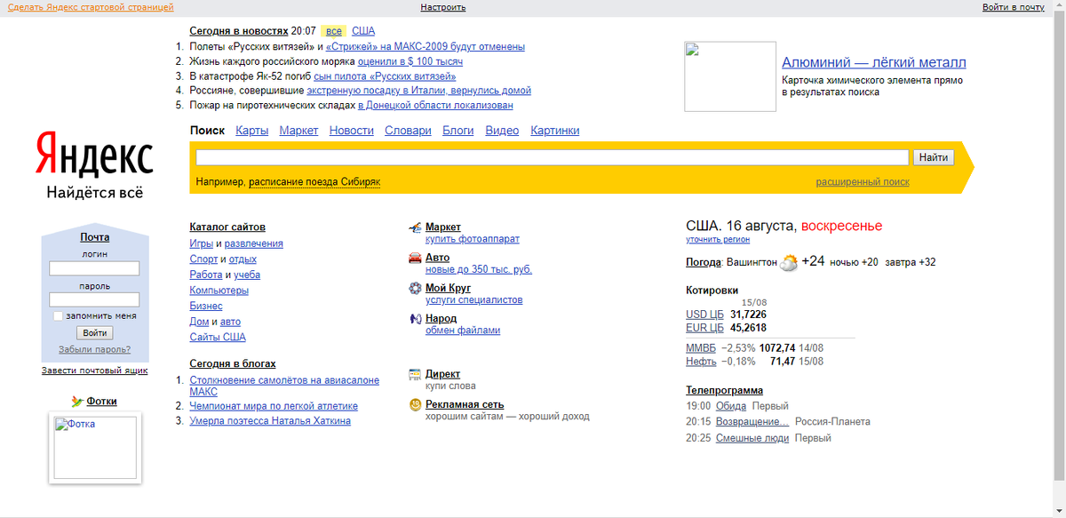This screenshot has height=518, width=1066.
Task: Switch to the Блоги tab
Action: (458, 131)
